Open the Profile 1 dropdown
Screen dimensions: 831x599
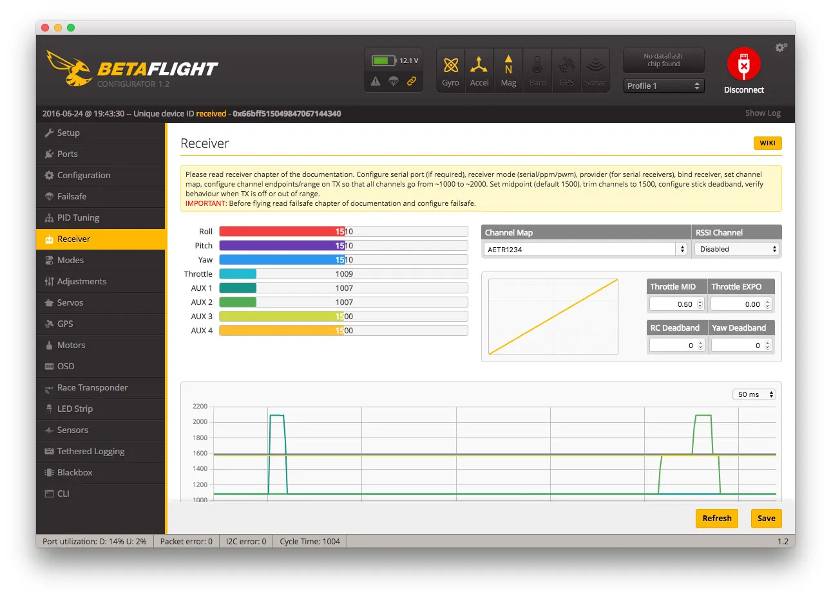coord(663,86)
